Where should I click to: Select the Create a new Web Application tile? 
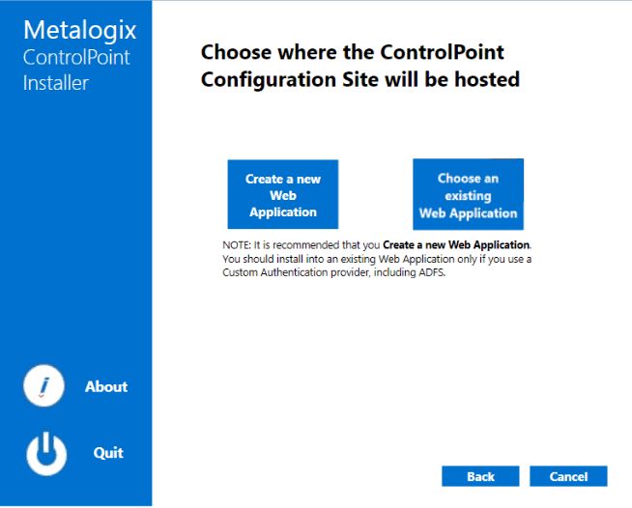click(283, 195)
